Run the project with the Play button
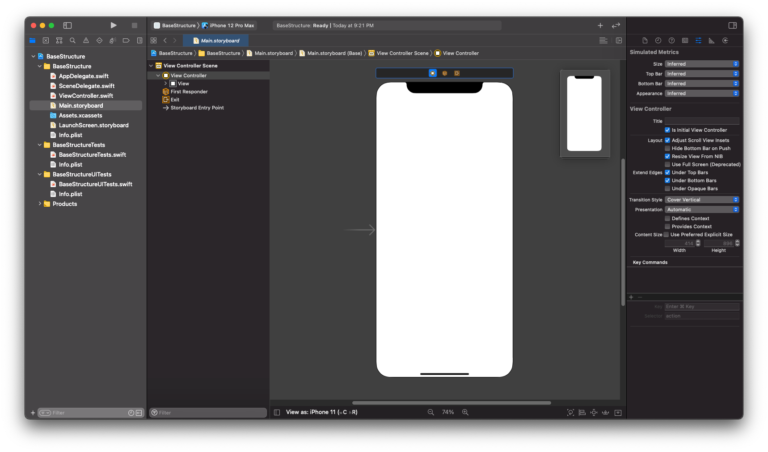This screenshot has width=768, height=452. point(114,25)
